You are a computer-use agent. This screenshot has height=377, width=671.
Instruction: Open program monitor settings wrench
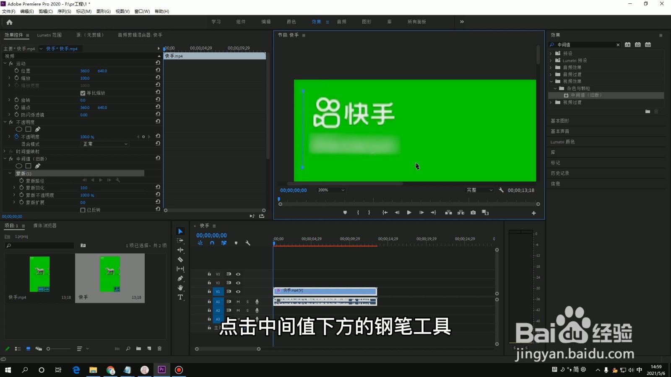click(501, 190)
